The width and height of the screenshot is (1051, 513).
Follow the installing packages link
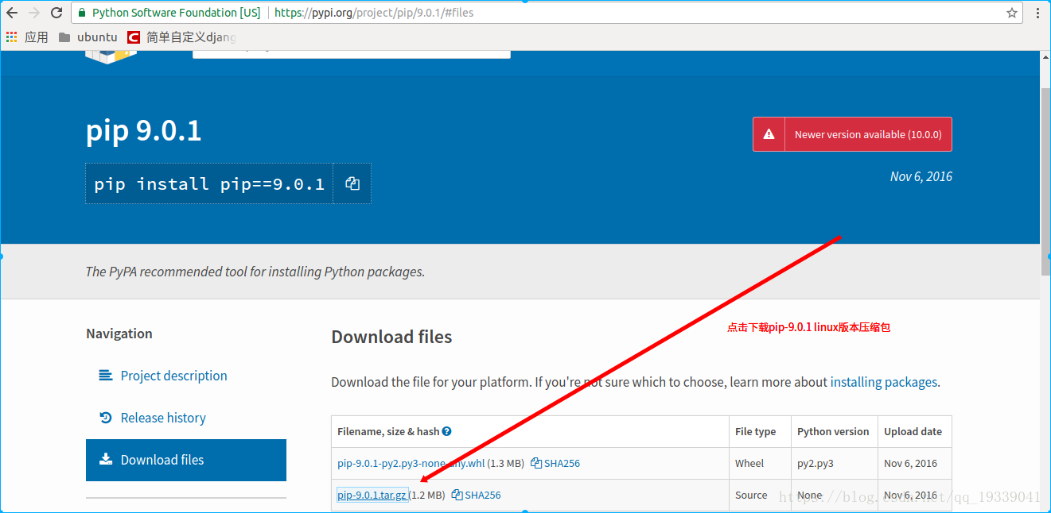pos(883,382)
